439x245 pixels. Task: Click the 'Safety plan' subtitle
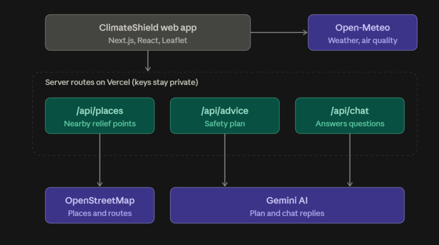click(x=224, y=124)
